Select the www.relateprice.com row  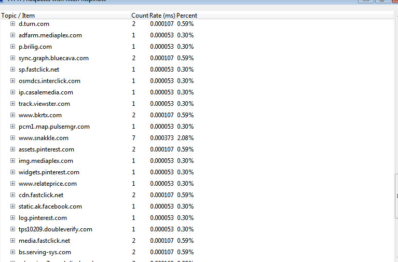(47, 184)
